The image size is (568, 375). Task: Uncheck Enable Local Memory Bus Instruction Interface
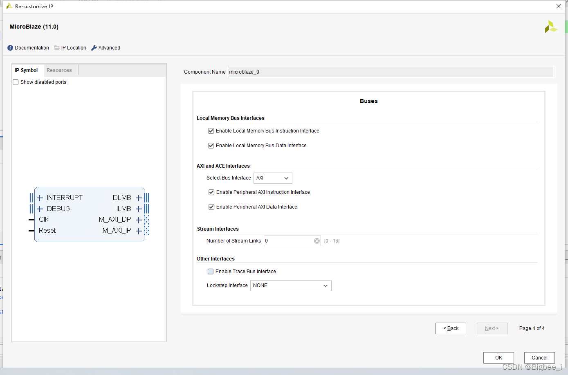coord(211,131)
